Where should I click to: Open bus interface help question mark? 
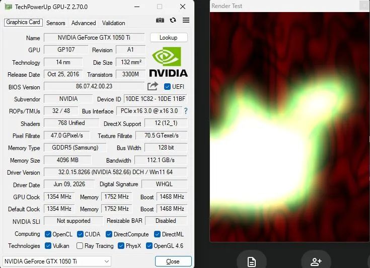click(x=186, y=111)
